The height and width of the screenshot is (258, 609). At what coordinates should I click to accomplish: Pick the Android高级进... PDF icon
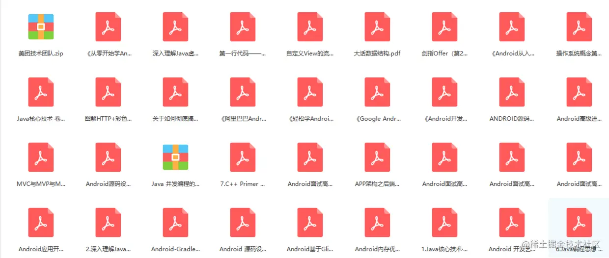pyautogui.click(x=579, y=92)
